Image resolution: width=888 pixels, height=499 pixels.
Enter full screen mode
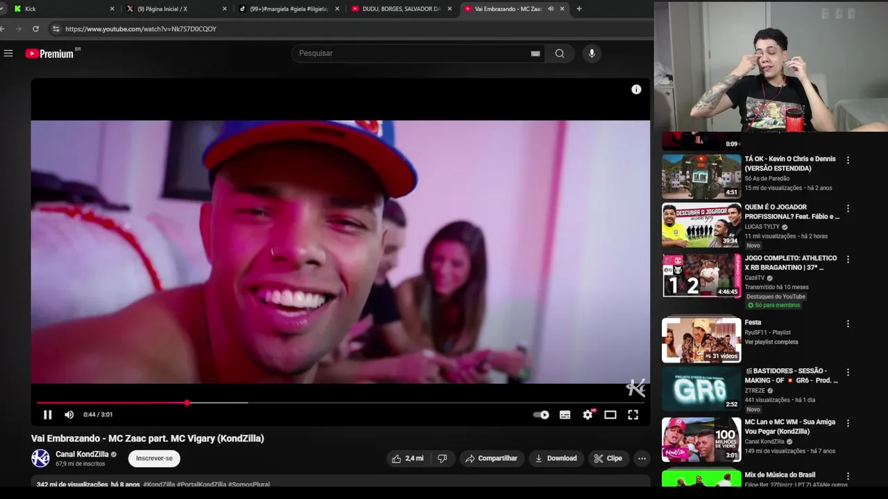click(x=633, y=414)
